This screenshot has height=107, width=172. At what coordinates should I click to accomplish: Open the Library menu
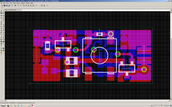click(x=18, y=3)
